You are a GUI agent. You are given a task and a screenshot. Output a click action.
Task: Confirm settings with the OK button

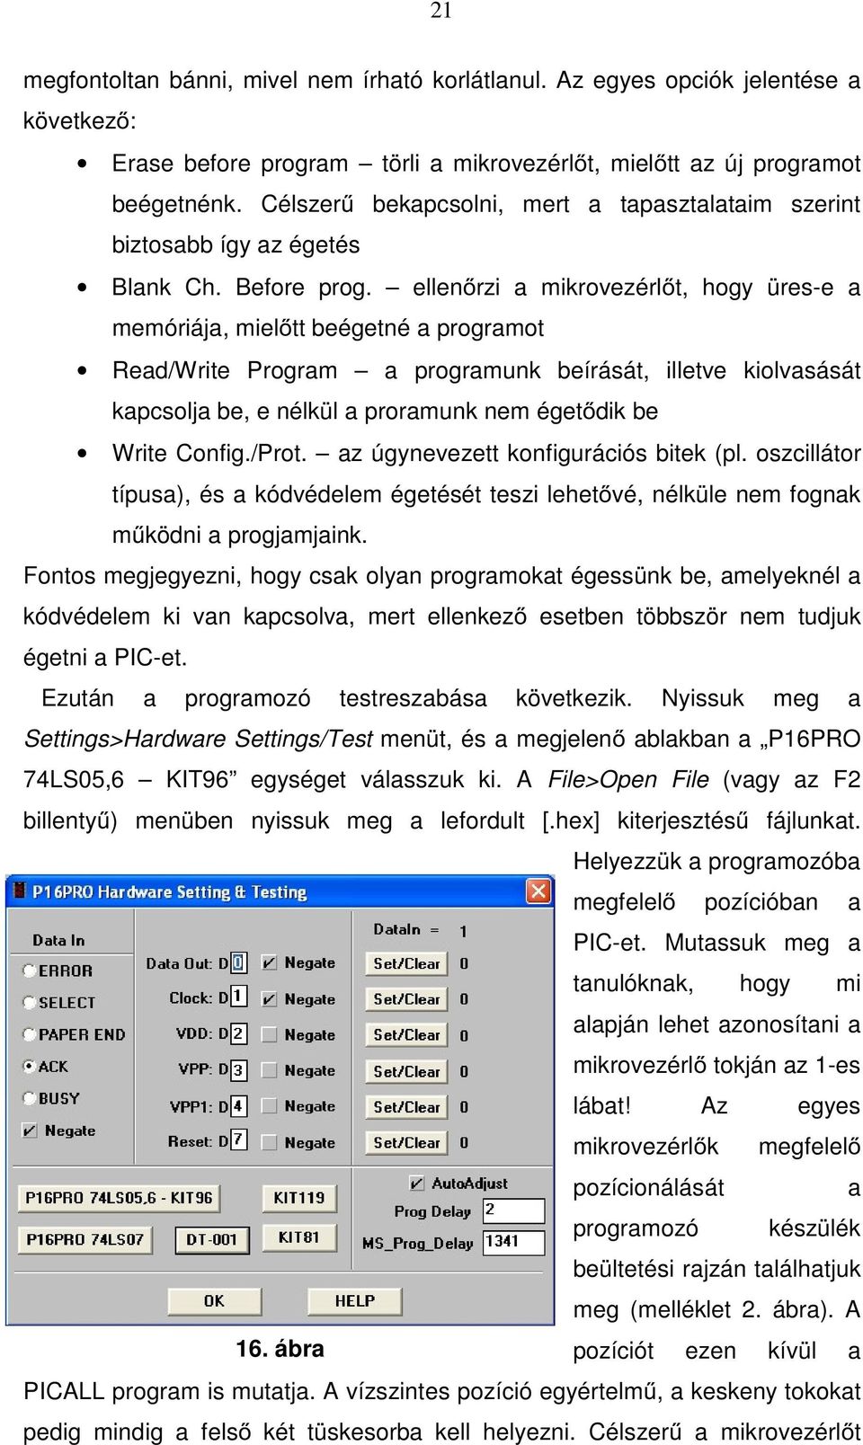point(214,1300)
